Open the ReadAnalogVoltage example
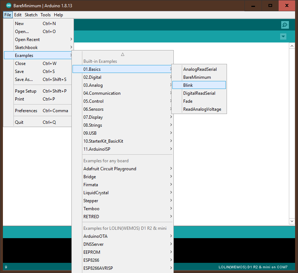Viewport: 298px width, 273px height. (199, 109)
